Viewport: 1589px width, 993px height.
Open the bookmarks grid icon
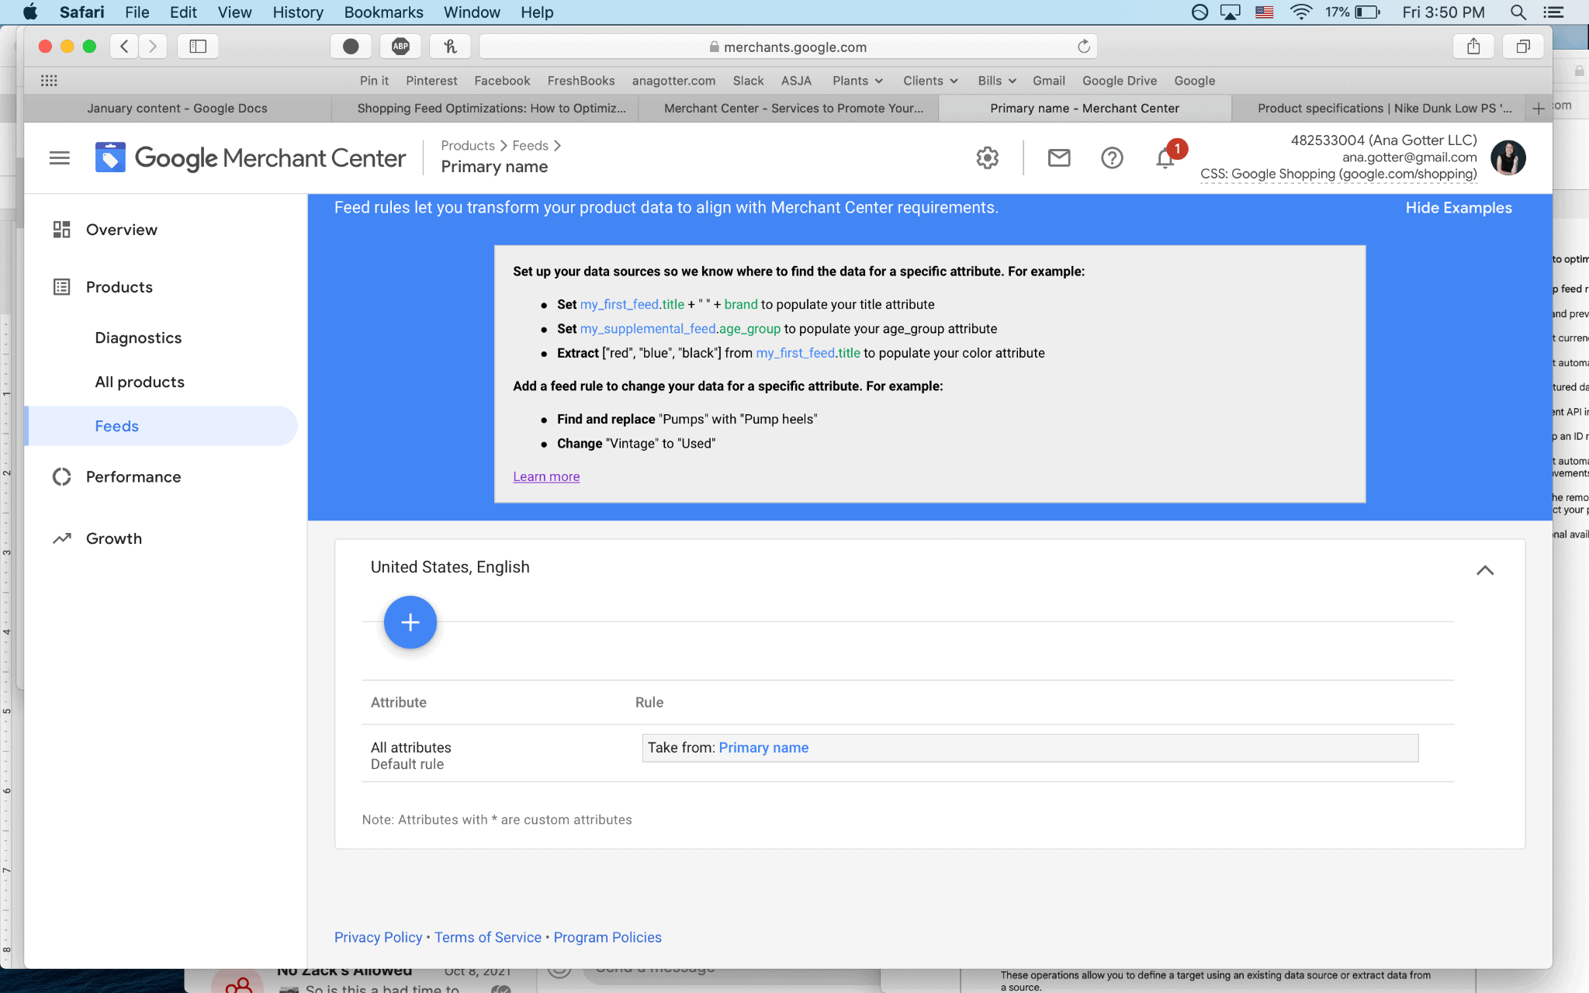tap(49, 81)
